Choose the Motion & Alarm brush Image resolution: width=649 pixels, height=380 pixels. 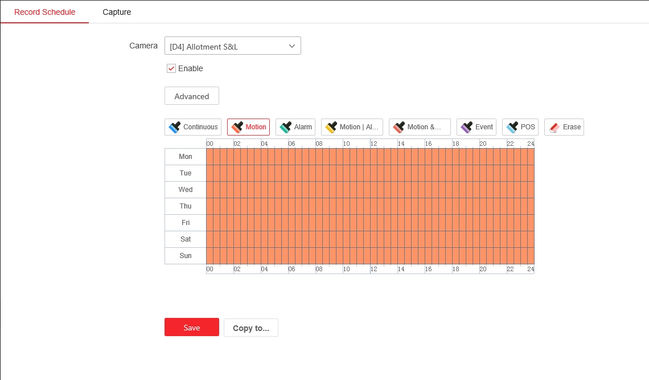tap(420, 127)
